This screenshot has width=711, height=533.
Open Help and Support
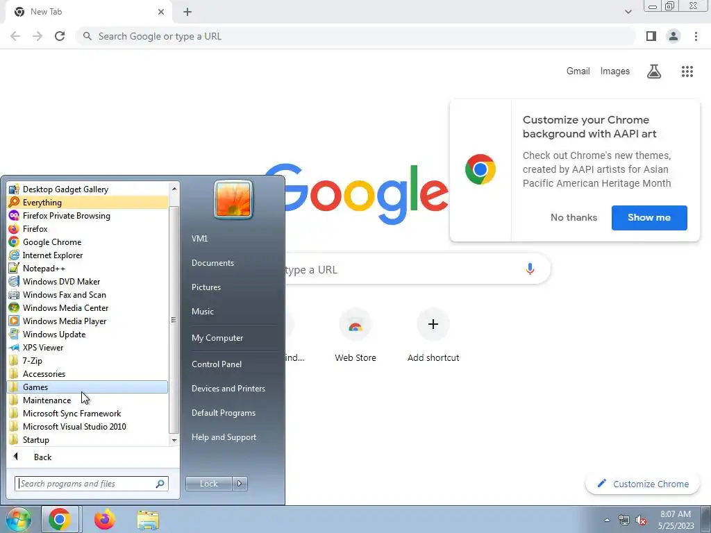224,437
